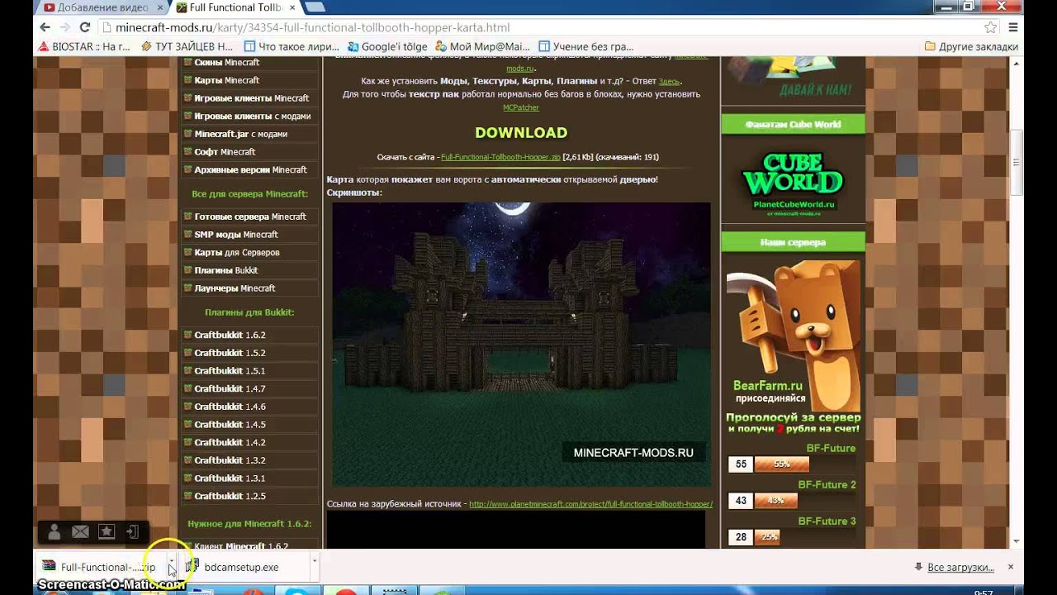Viewport: 1057px width, 595px height.
Task: Open 'Лаунчеры Minecraft' sidebar item
Action: click(x=250, y=288)
